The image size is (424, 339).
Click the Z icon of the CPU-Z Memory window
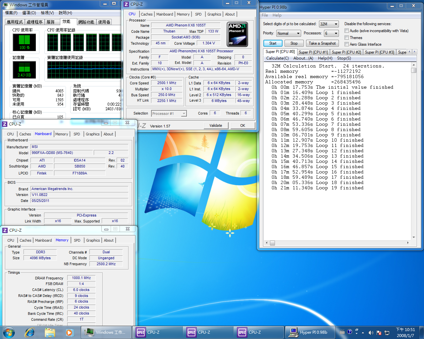coord(5,230)
